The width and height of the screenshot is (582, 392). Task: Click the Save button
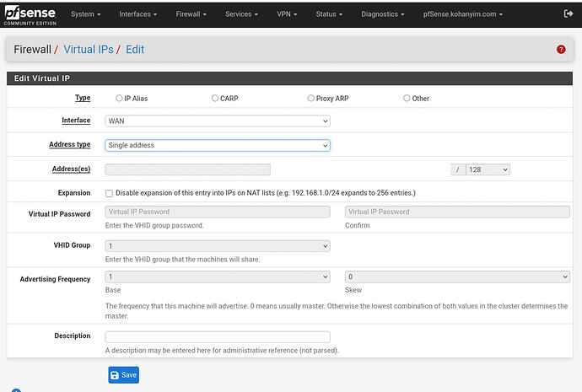[x=124, y=375]
